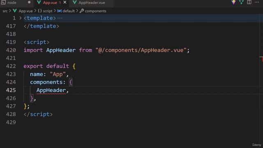Open the AppHeader.vue tab
The width and height of the screenshot is (263, 148).
[92, 3]
